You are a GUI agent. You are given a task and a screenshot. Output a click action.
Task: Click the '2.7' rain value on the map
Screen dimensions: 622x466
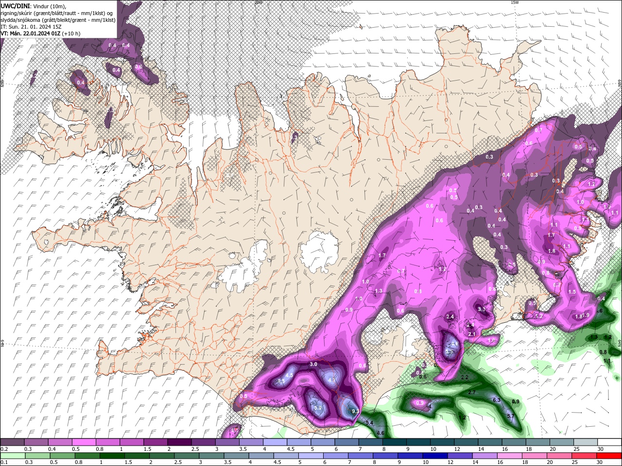pyautogui.click(x=472, y=392)
